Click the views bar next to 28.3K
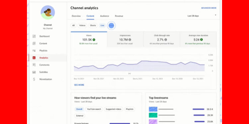 [x=199, y=115]
